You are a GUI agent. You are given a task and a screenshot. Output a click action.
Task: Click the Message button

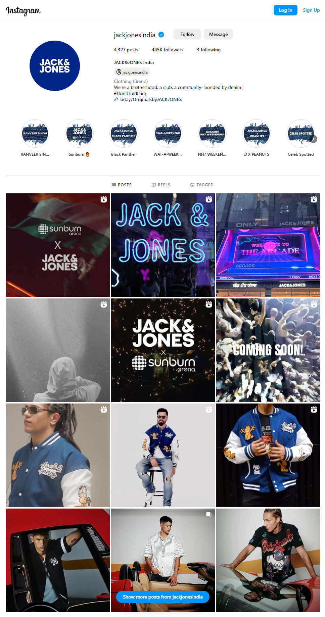click(x=218, y=34)
